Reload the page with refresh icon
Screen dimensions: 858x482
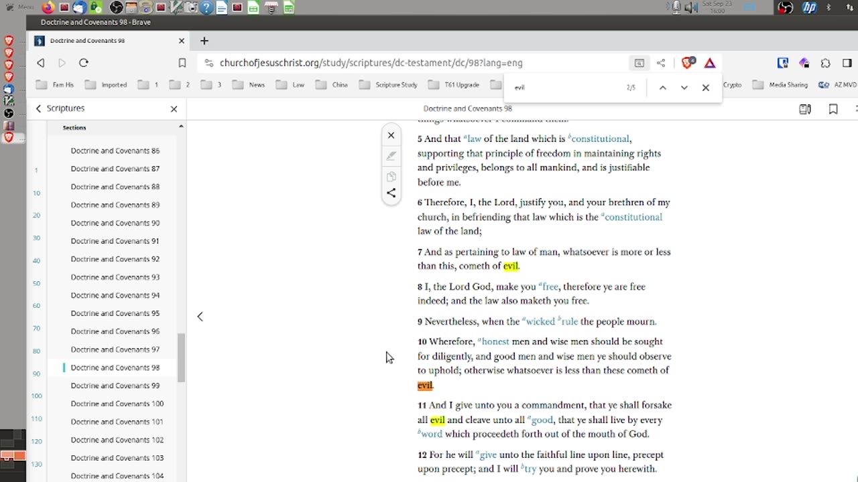point(84,63)
